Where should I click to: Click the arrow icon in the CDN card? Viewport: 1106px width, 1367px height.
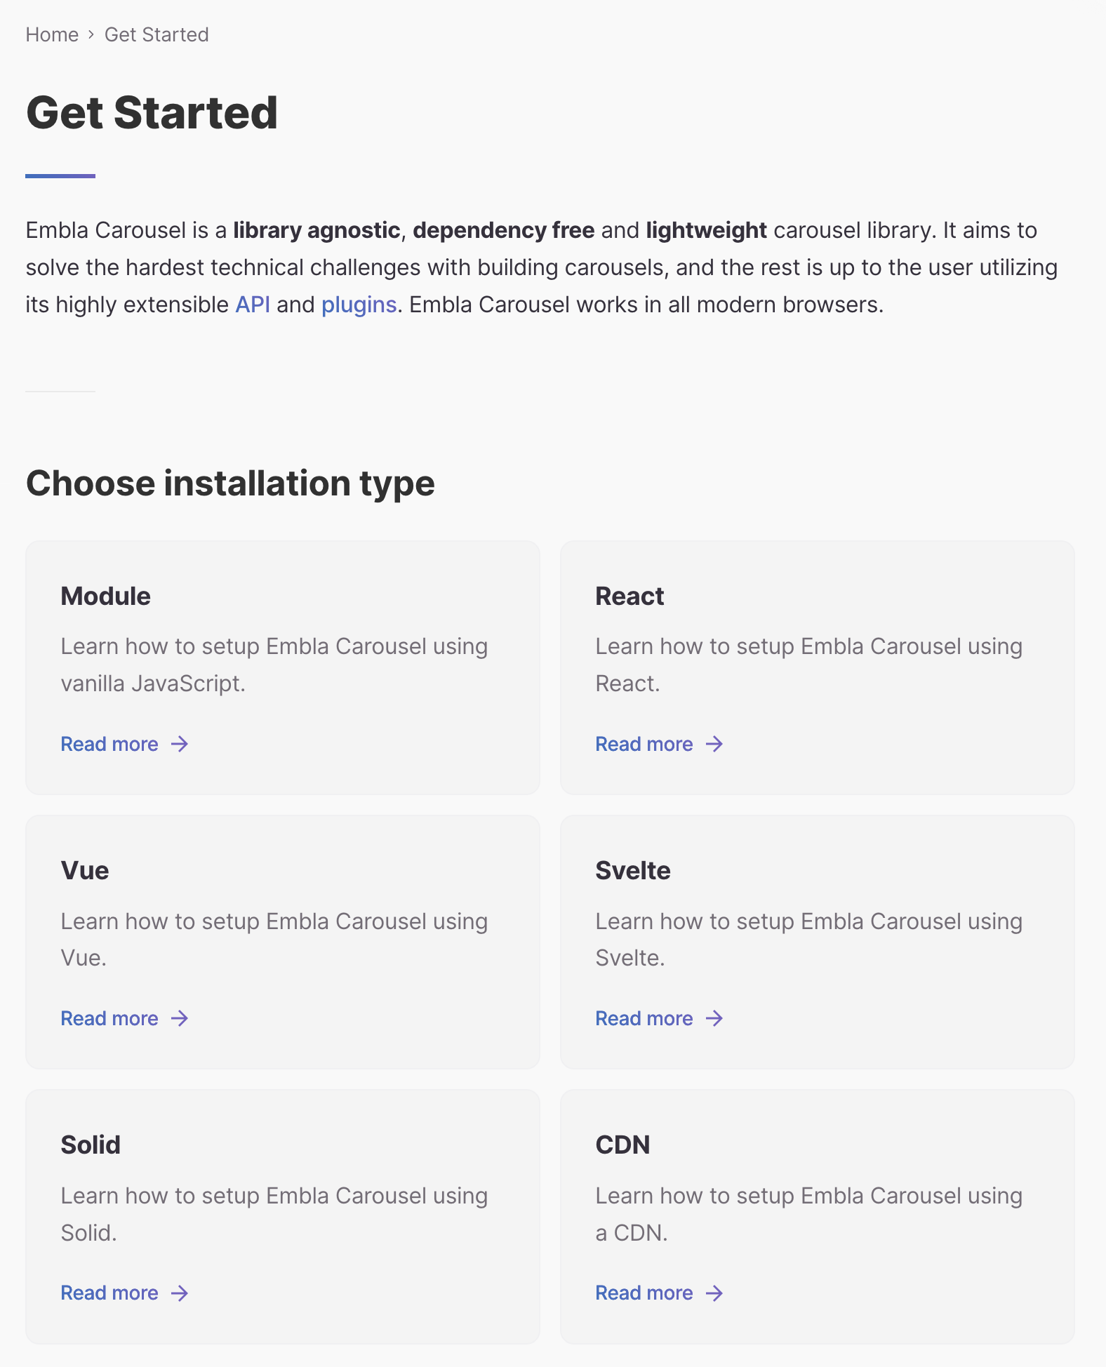tap(714, 1293)
